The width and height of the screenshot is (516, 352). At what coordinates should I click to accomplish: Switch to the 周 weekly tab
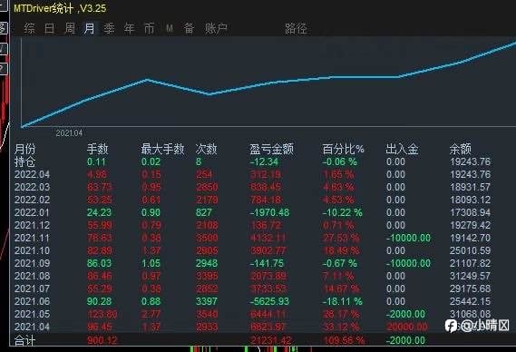pyautogui.click(x=70, y=29)
